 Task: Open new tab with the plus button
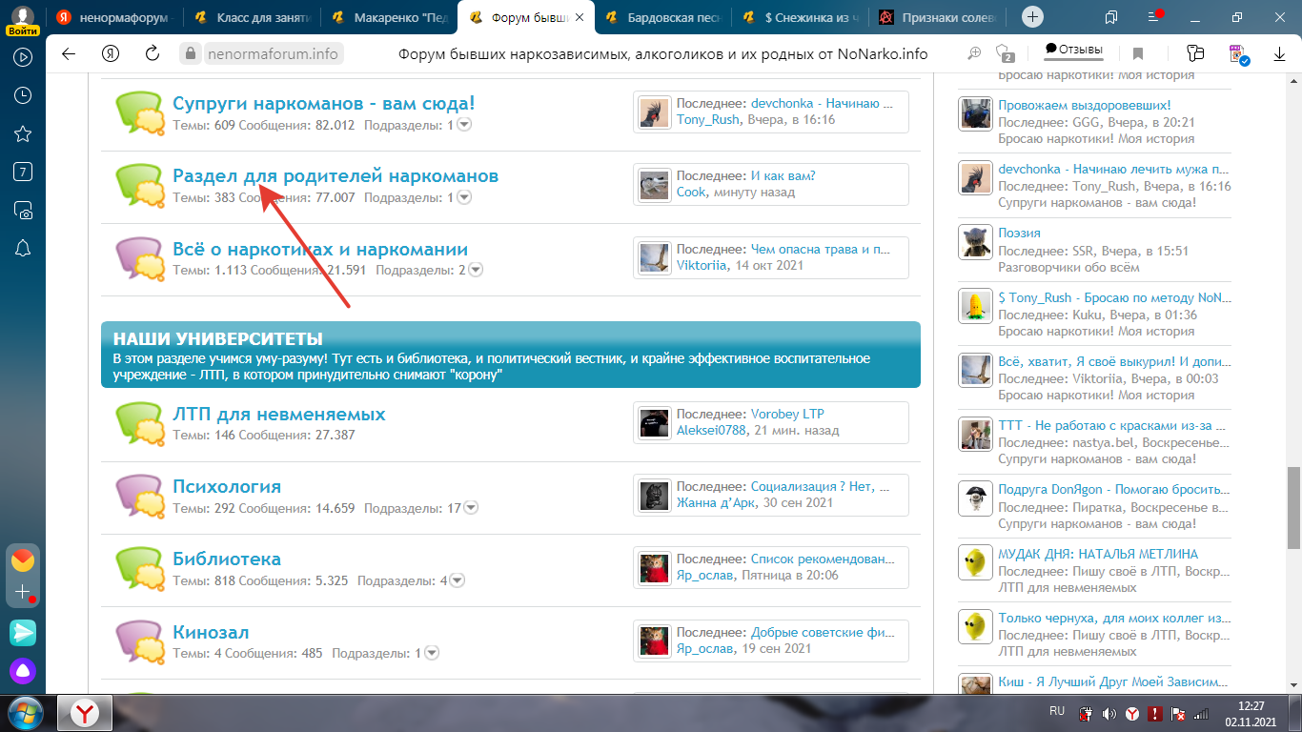[1033, 17]
